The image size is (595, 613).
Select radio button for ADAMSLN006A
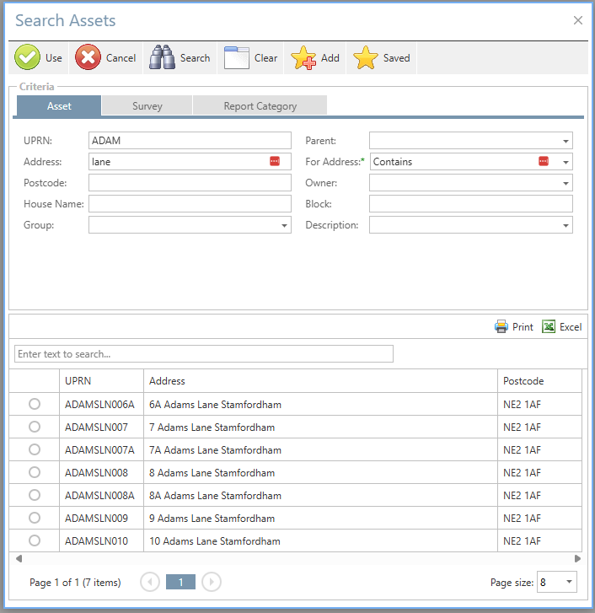(x=35, y=405)
